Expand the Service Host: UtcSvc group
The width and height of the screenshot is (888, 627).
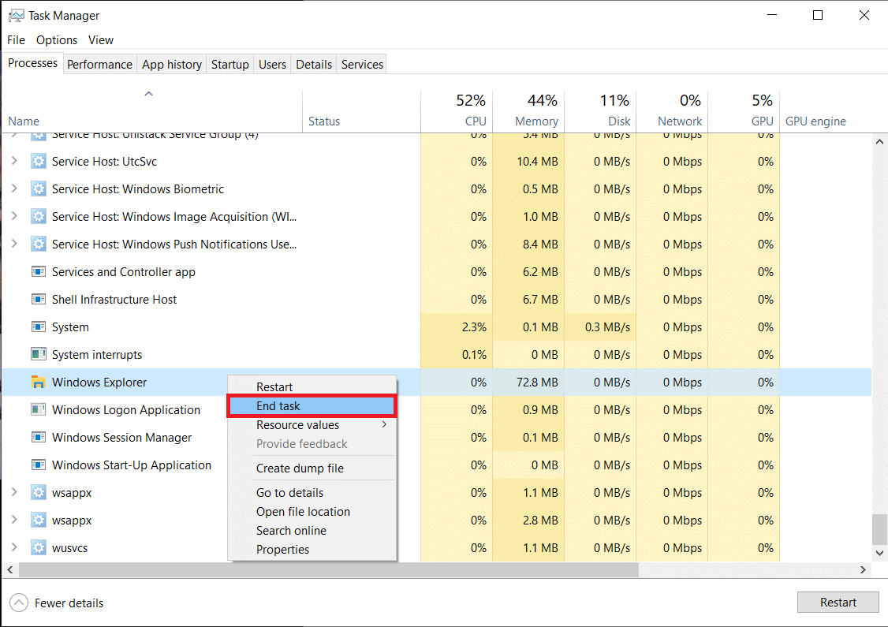(x=14, y=161)
